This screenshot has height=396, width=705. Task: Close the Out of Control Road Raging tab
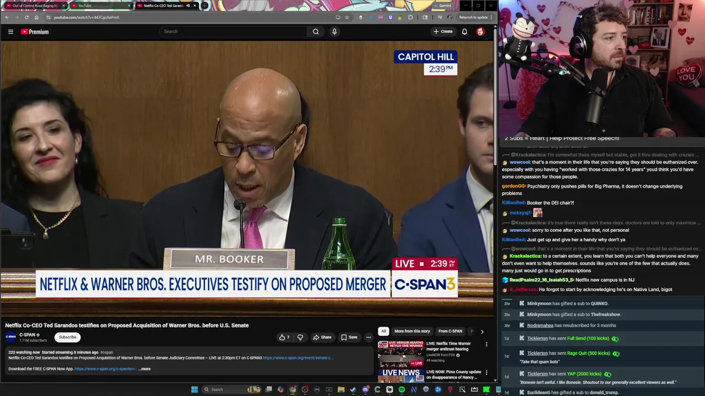pyautogui.click(x=63, y=5)
